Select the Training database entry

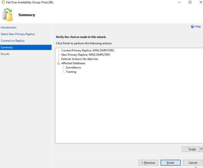pyautogui.click(x=71, y=72)
